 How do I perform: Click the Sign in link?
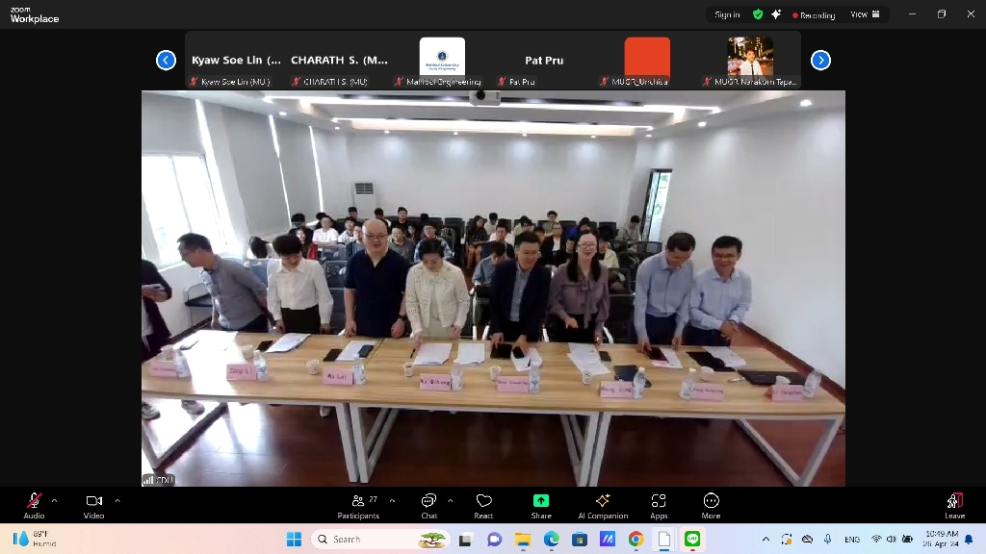[727, 14]
